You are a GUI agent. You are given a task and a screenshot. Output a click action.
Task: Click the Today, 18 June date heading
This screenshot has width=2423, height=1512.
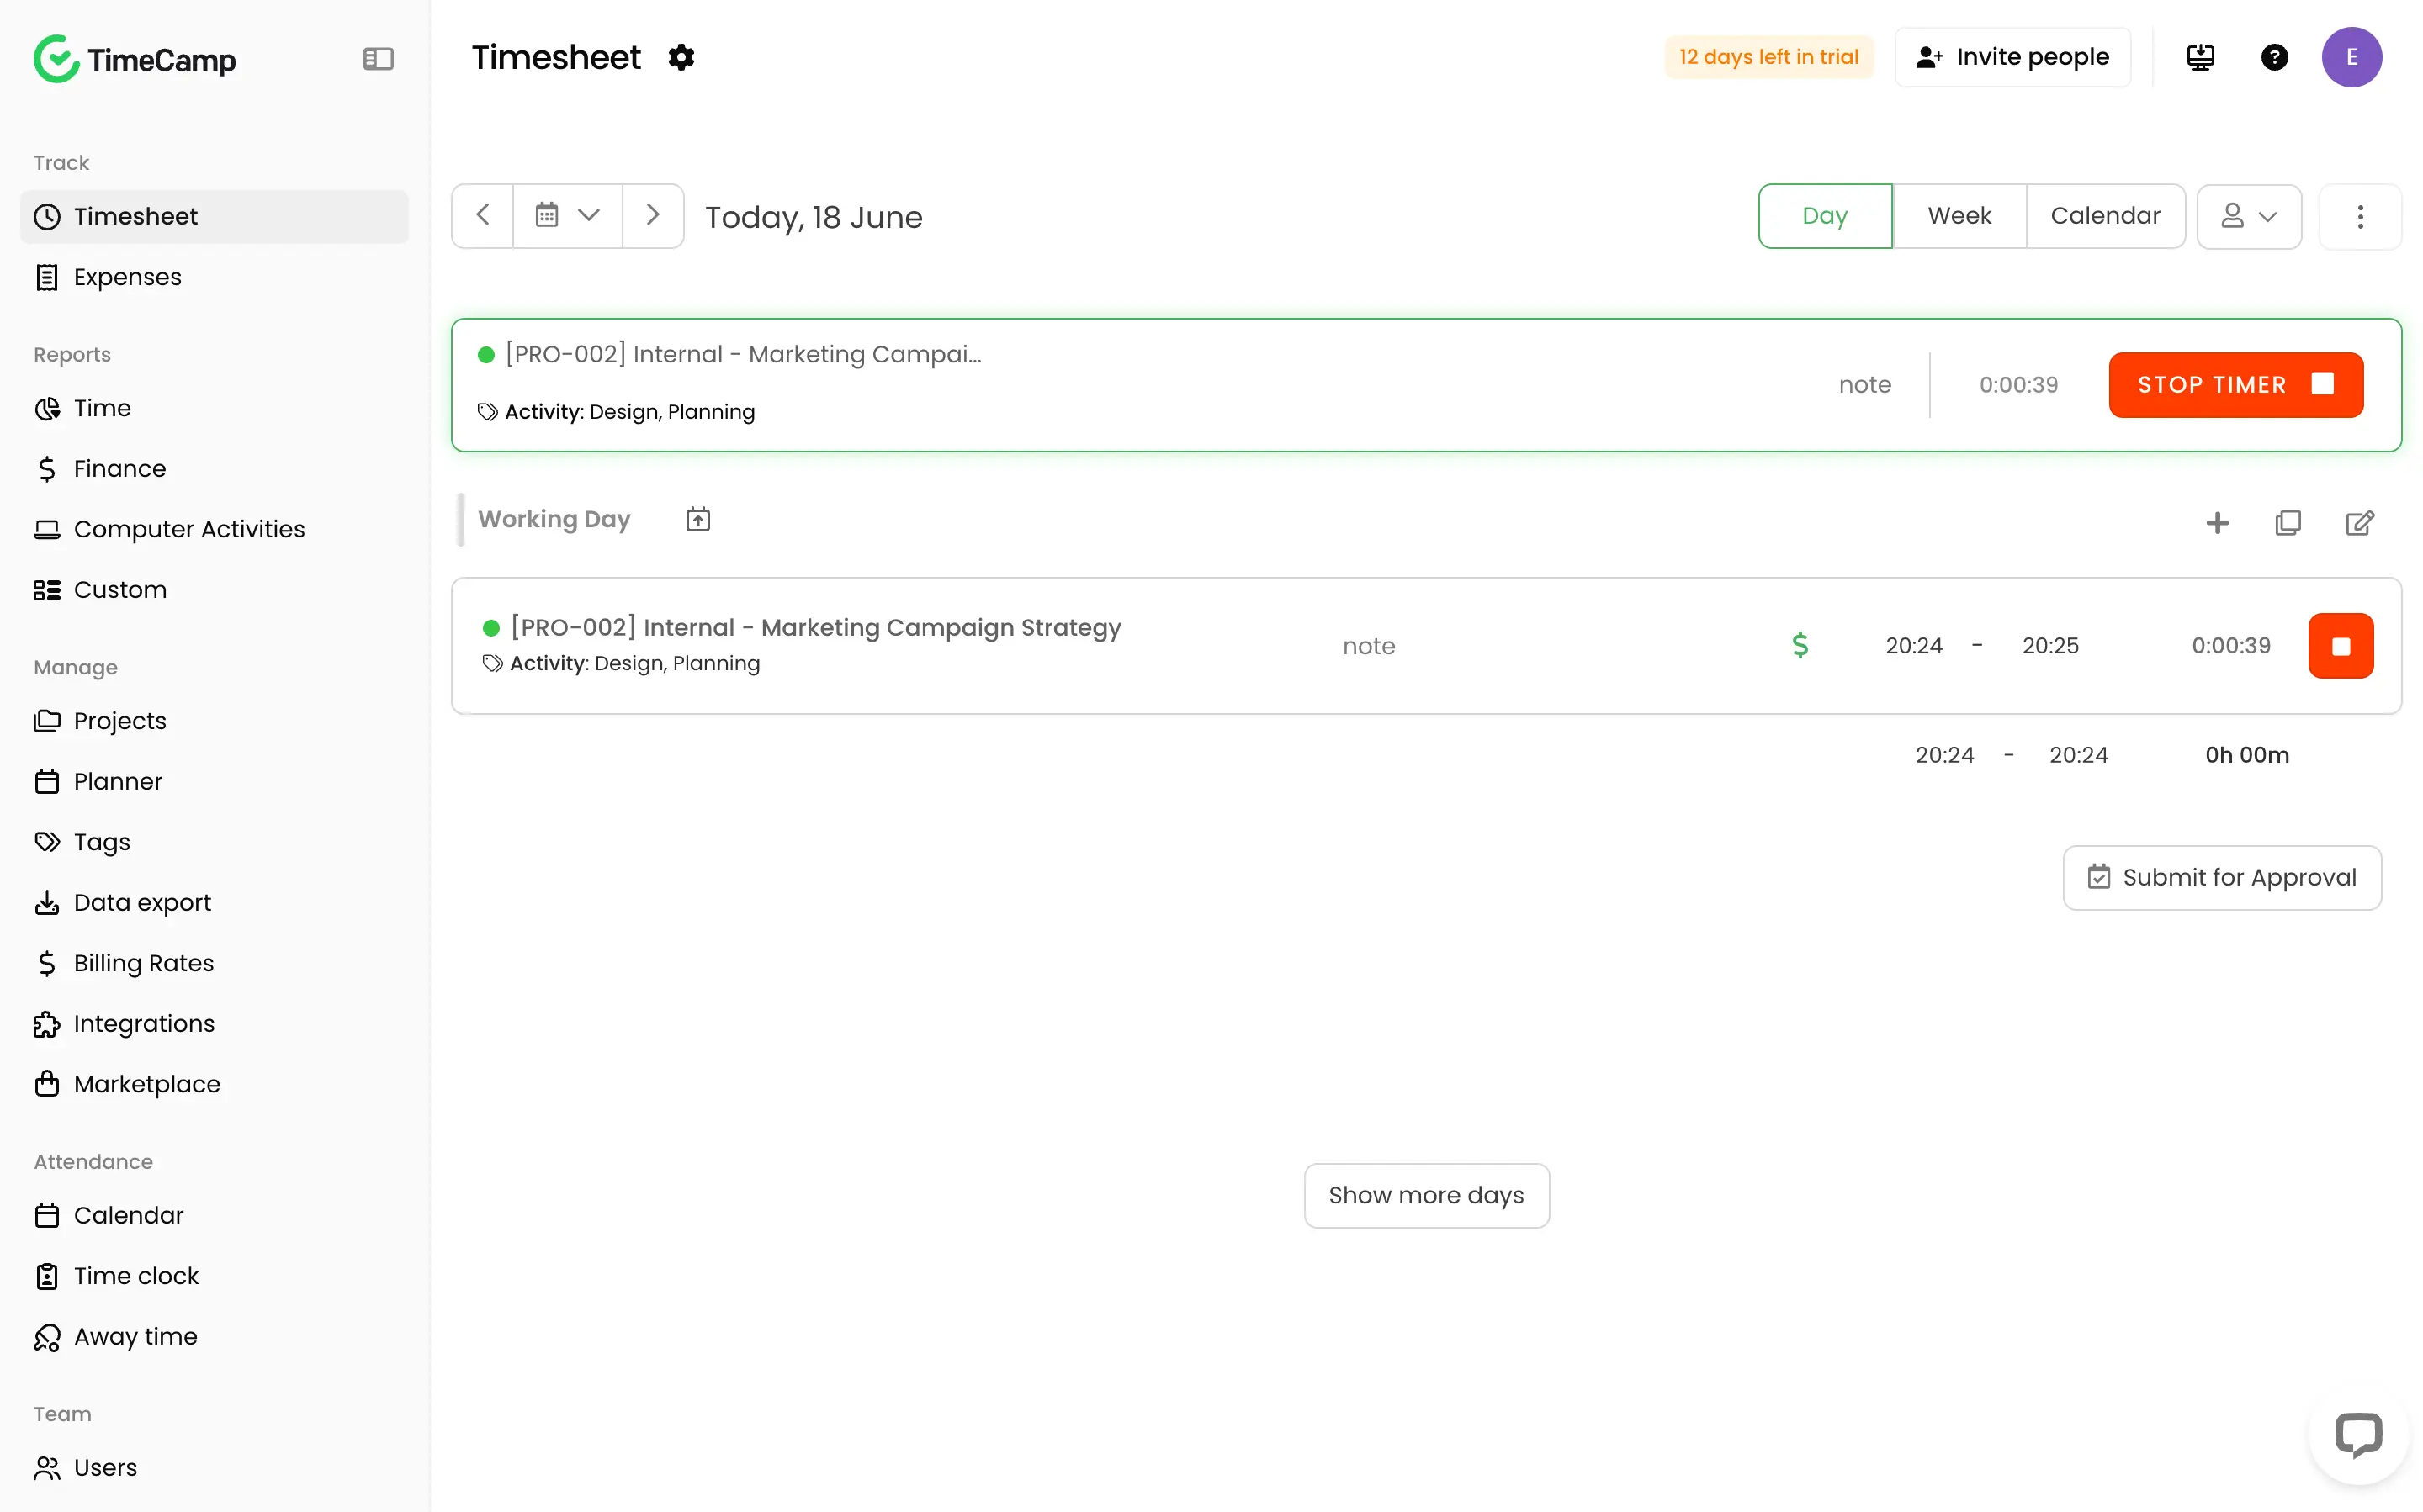814,217
